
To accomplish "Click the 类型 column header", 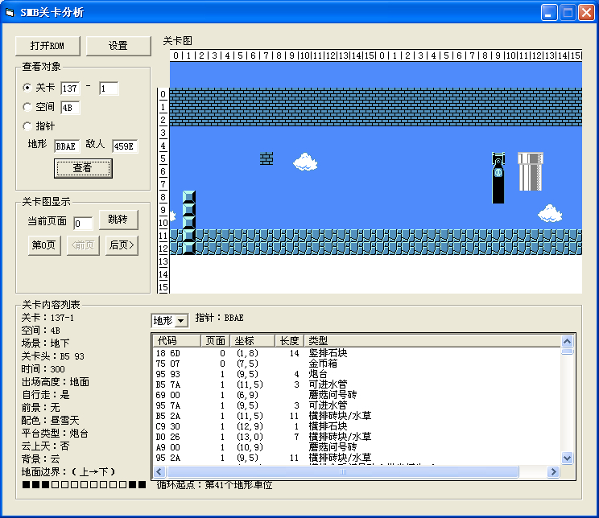I will click(432, 340).
